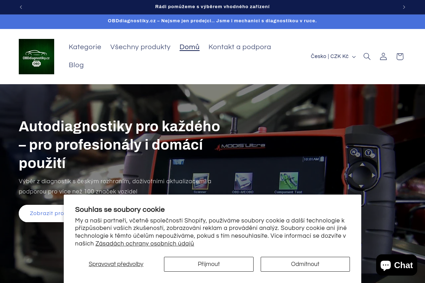Expand the Česko | CZK Kč currency selector
The height and width of the screenshot is (283, 425).
click(x=332, y=56)
